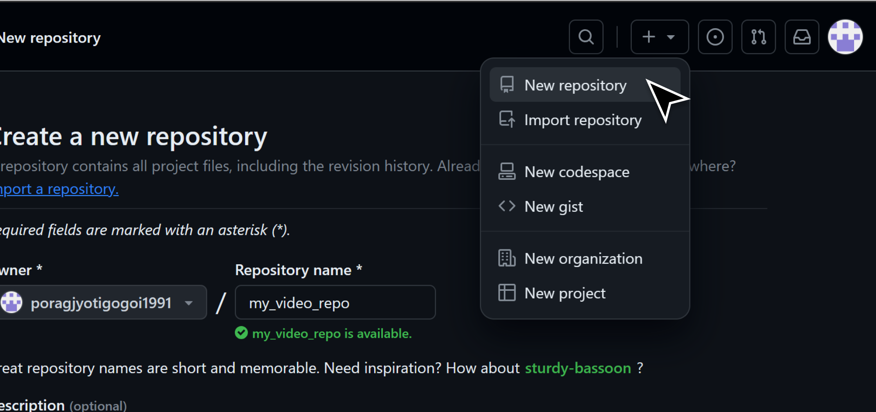Open the Issues circle-dot icon
The image size is (876, 412).
[715, 37]
